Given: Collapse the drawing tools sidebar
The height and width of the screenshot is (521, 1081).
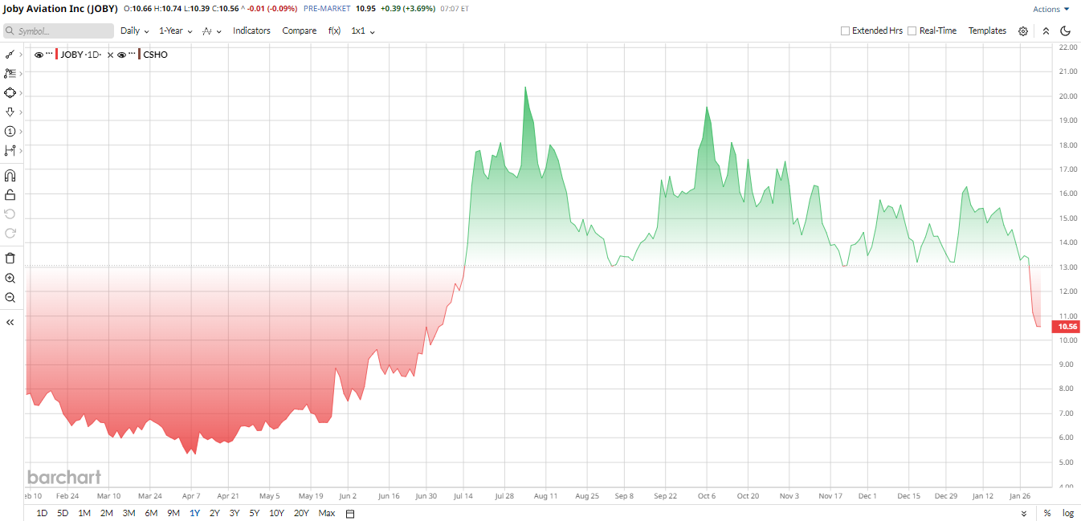Looking at the screenshot, I should [10, 322].
